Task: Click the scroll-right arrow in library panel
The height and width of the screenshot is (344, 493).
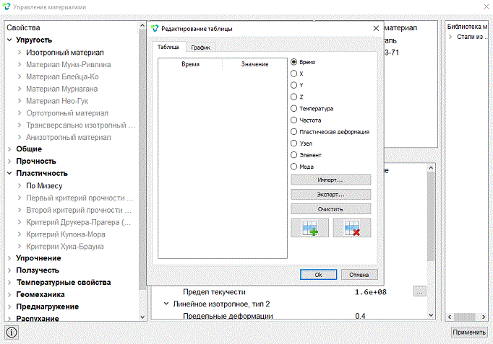Action: point(484,317)
